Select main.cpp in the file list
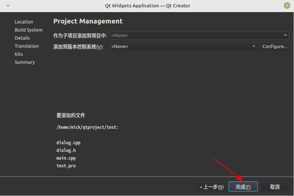This screenshot has height=196, width=294. pyautogui.click(x=66, y=158)
